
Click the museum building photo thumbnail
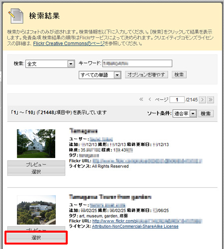coord(36,210)
